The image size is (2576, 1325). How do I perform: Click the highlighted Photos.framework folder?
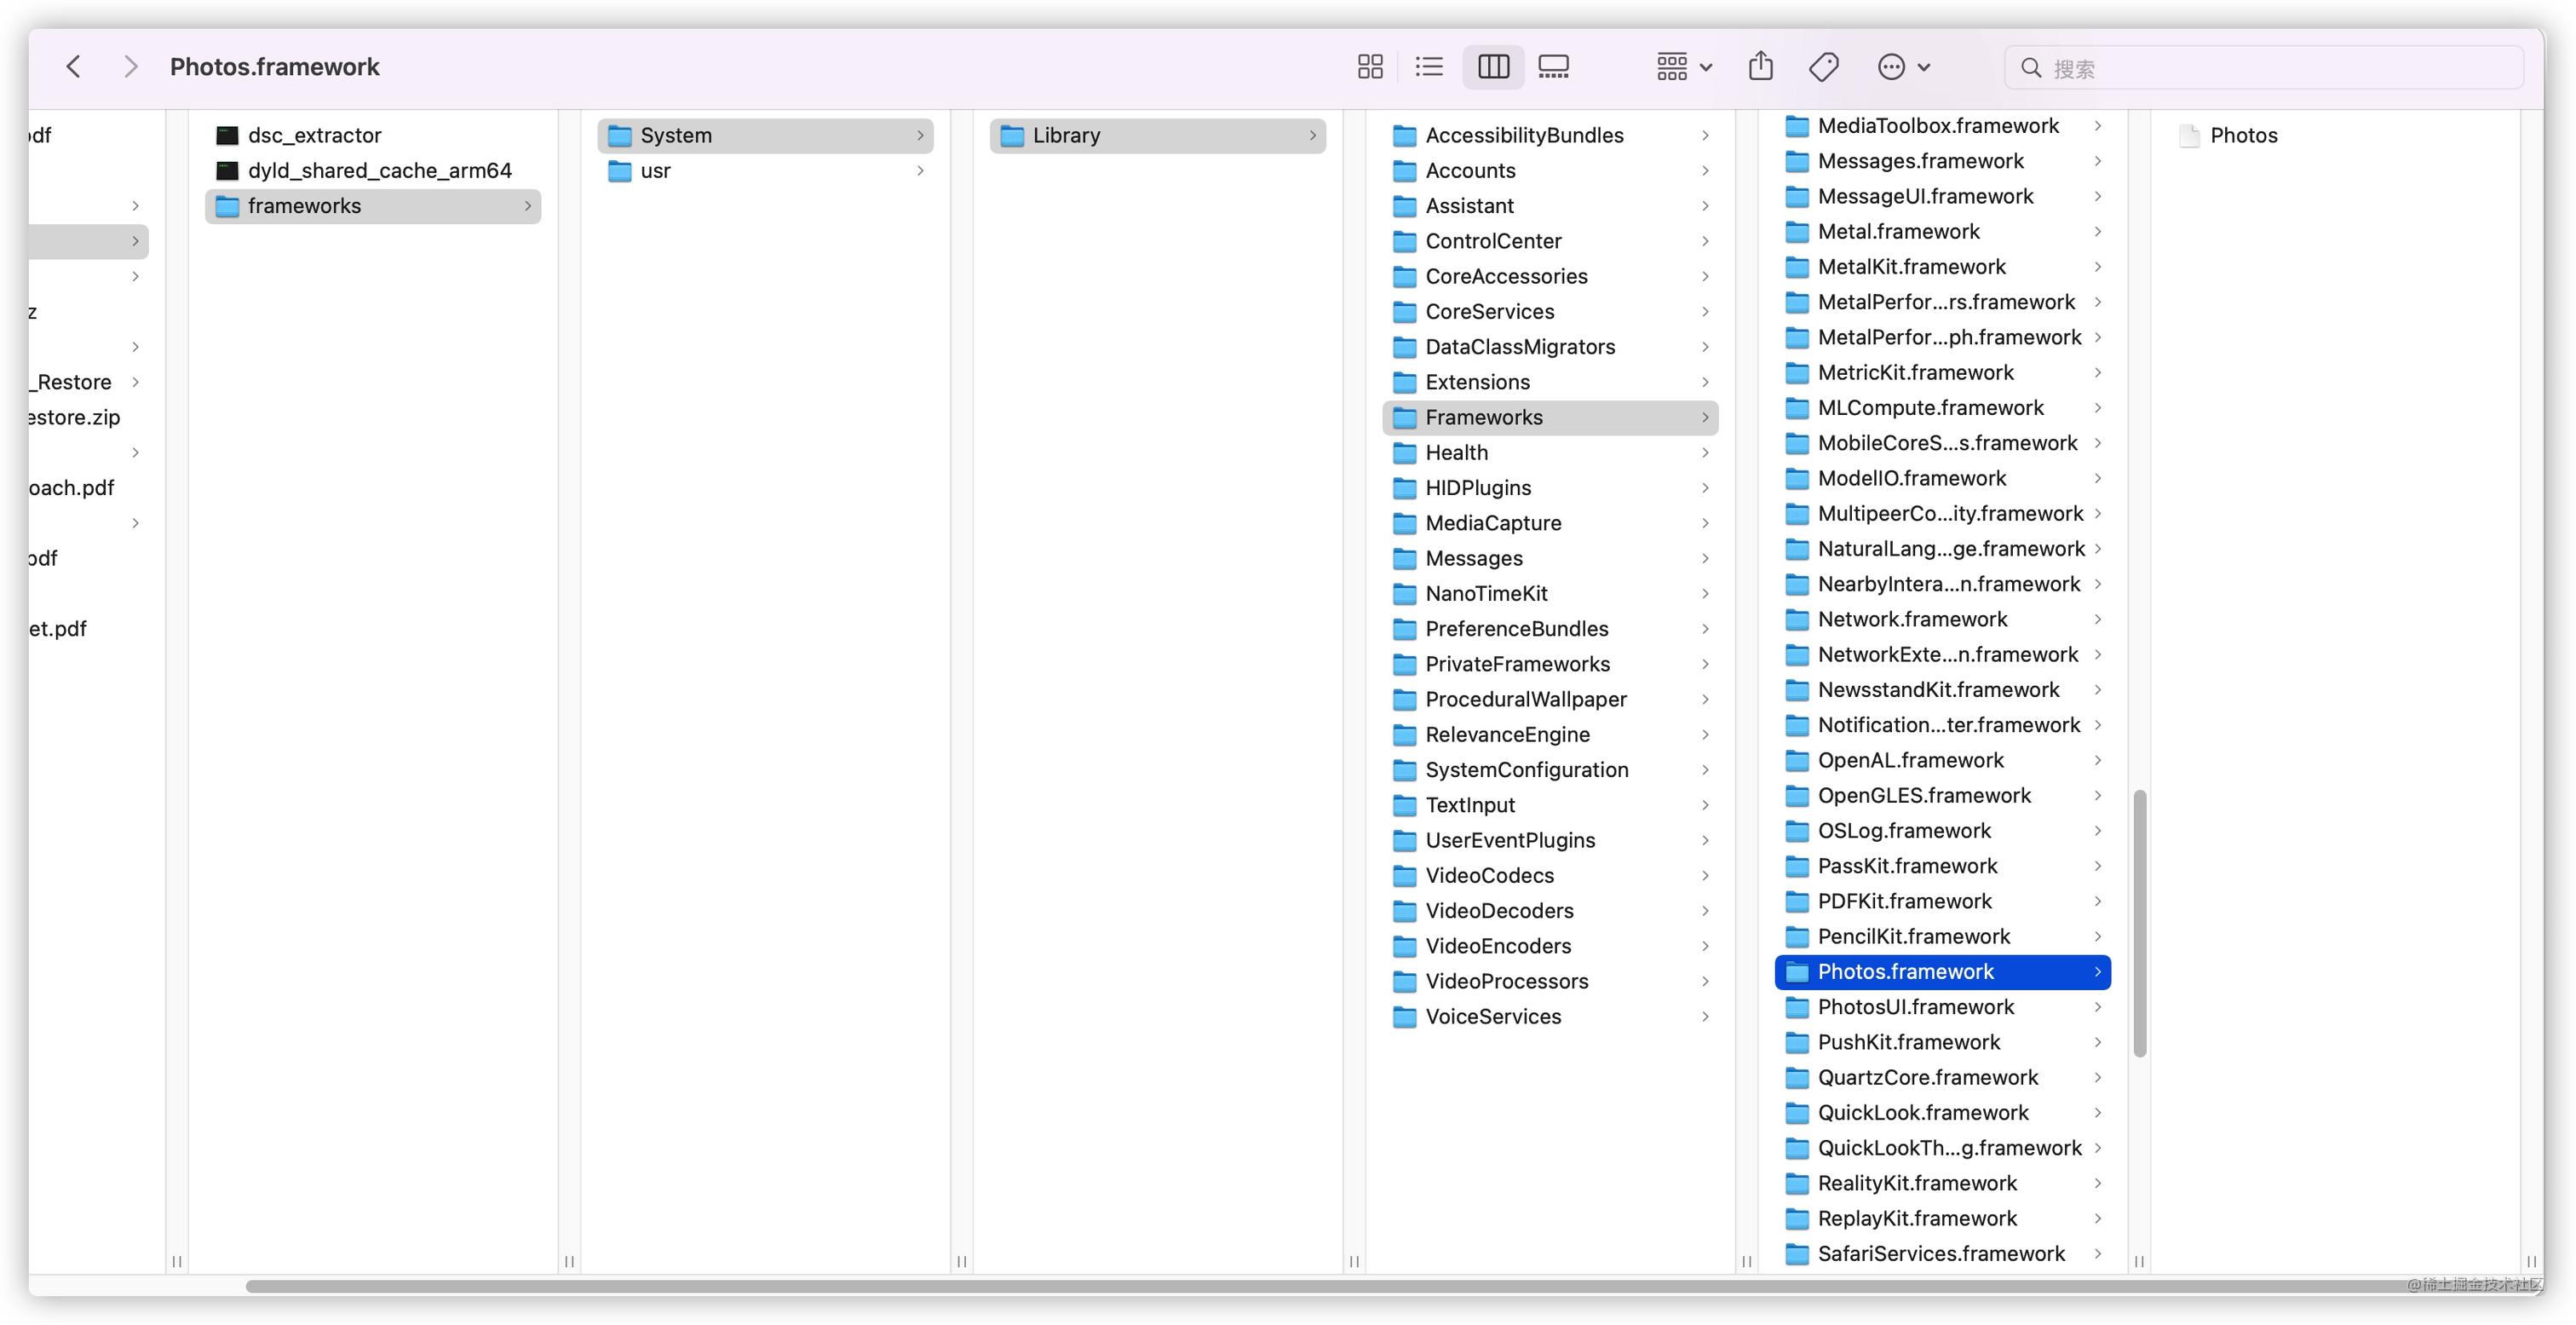(x=1943, y=972)
